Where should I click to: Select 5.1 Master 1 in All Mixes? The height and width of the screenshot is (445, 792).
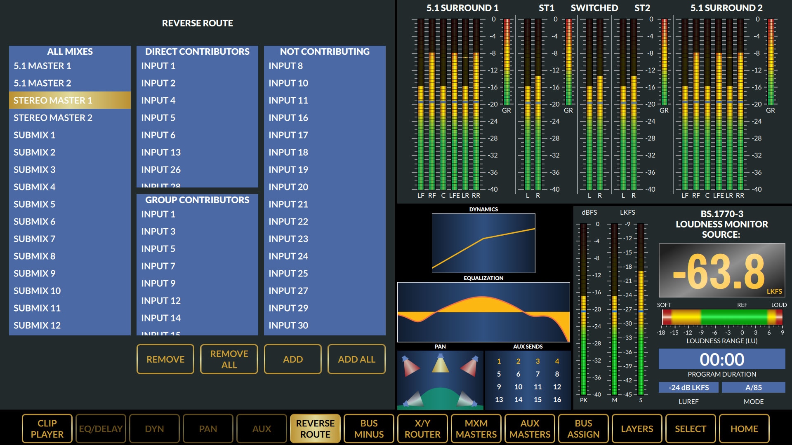point(70,66)
